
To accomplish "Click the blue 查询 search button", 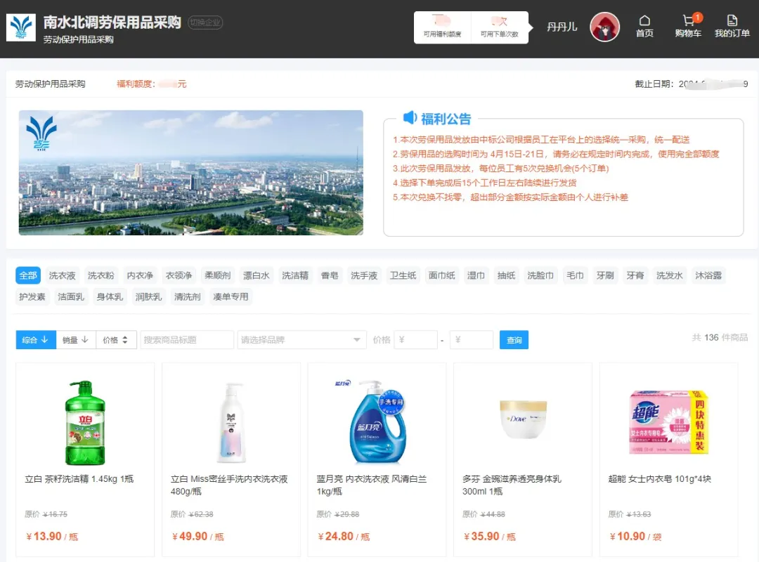I will [x=514, y=340].
